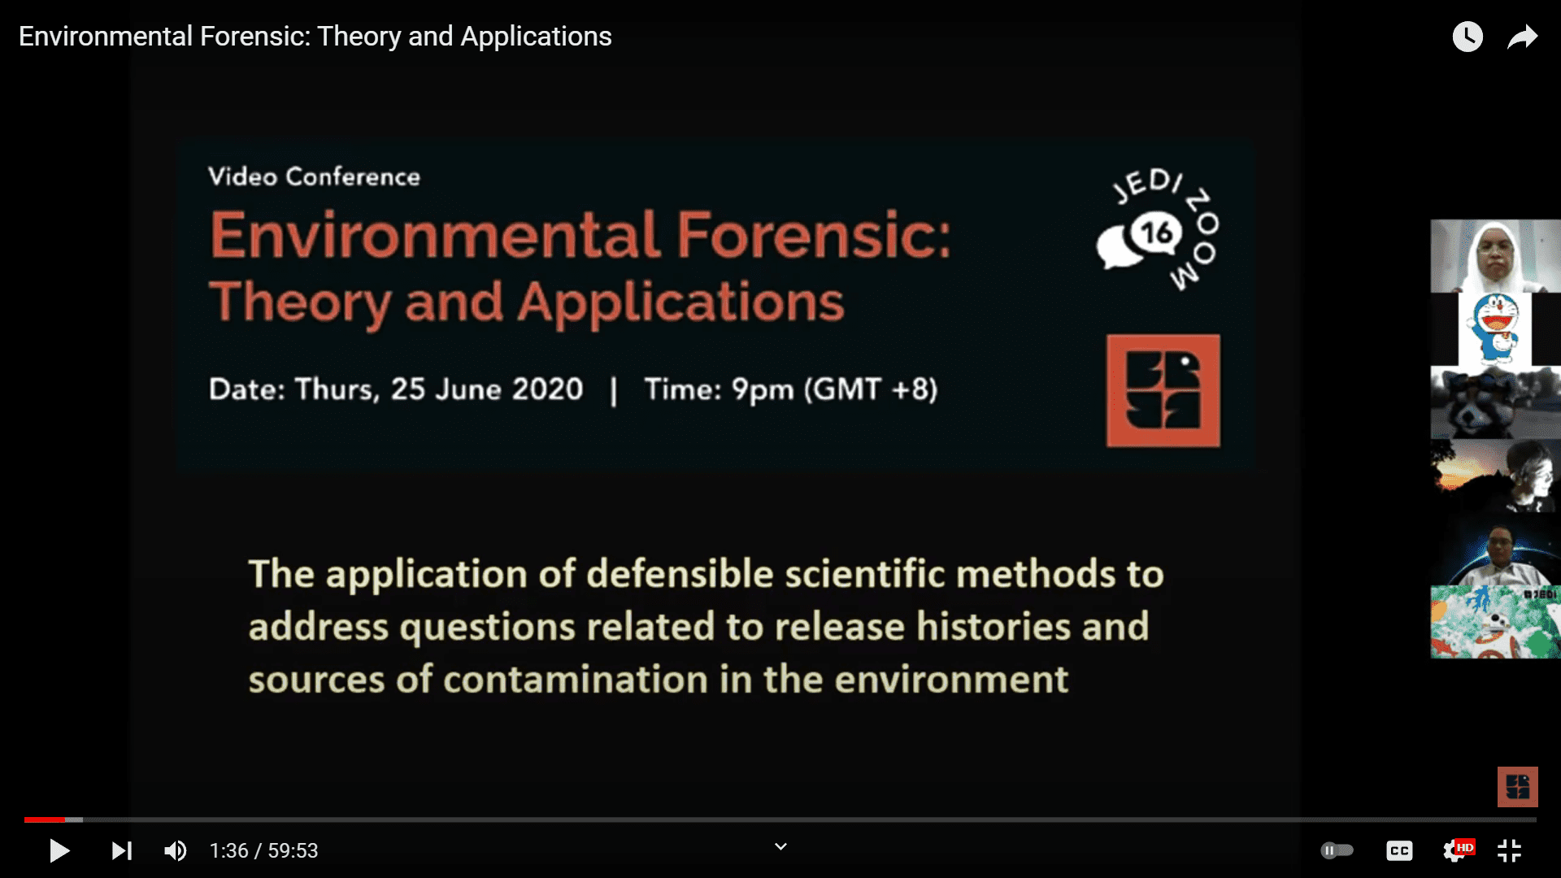This screenshot has width=1561, height=878.
Task: Toggle closed captions CC
Action: [1398, 850]
